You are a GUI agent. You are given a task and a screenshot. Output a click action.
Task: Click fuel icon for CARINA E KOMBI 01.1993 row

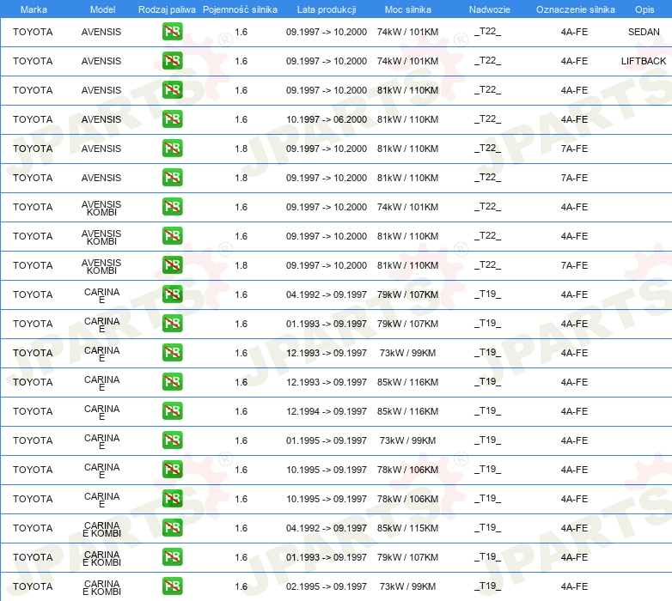172,557
